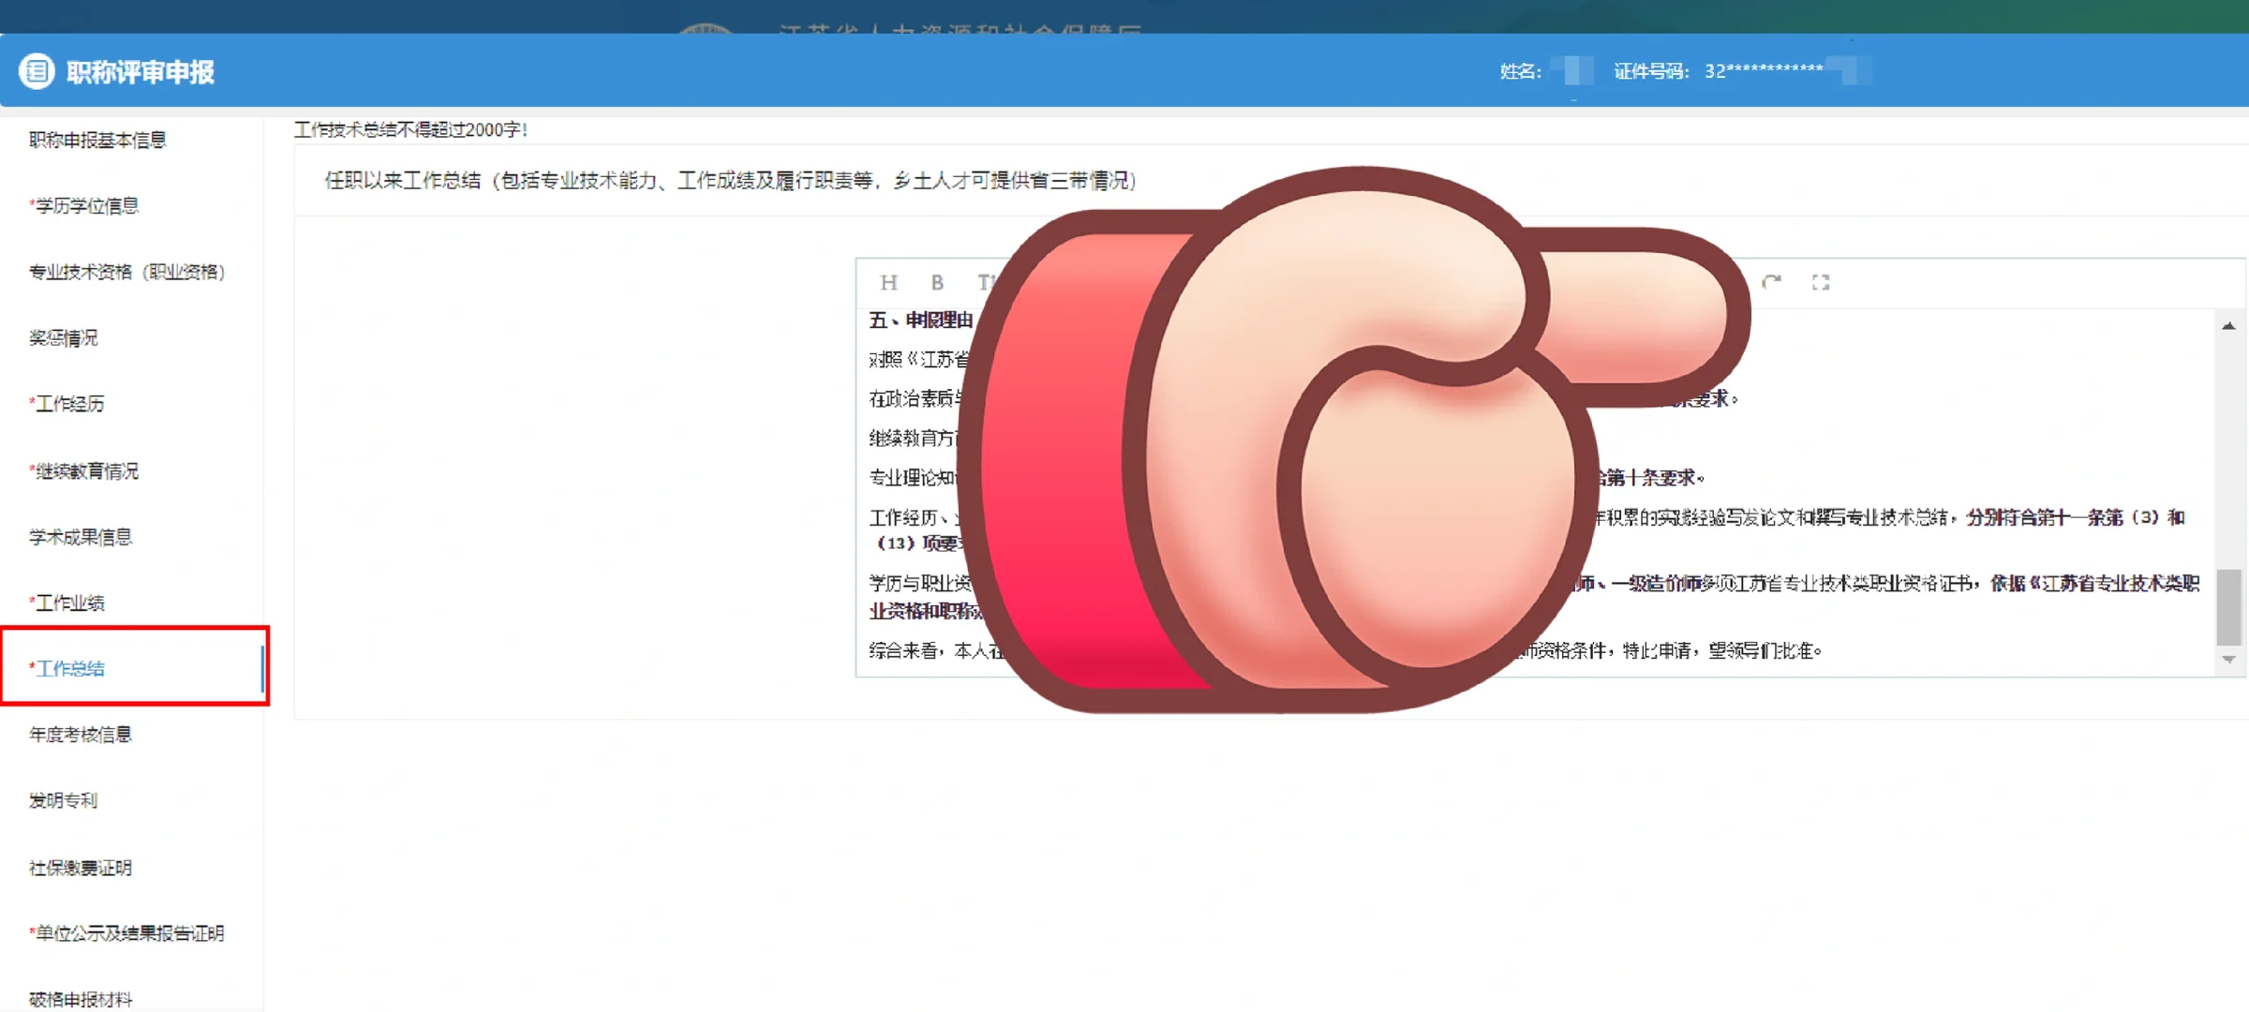This screenshot has width=2249, height=1012.
Task: Click the editor scrollbar up arrow icon
Action: pyautogui.click(x=2227, y=325)
